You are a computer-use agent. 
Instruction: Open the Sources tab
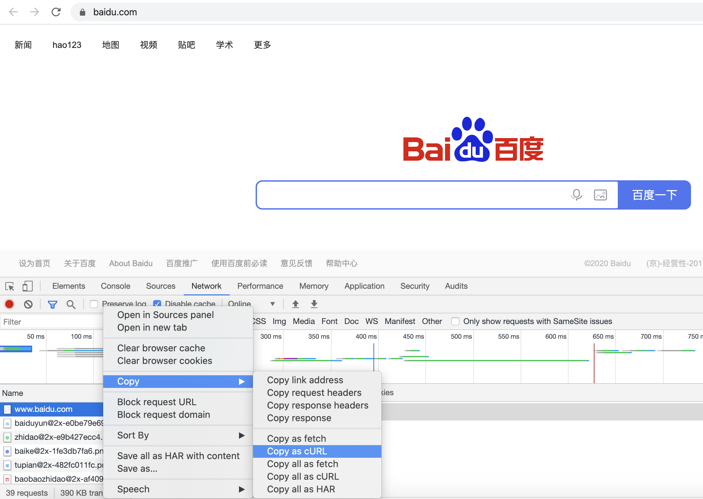tap(161, 286)
